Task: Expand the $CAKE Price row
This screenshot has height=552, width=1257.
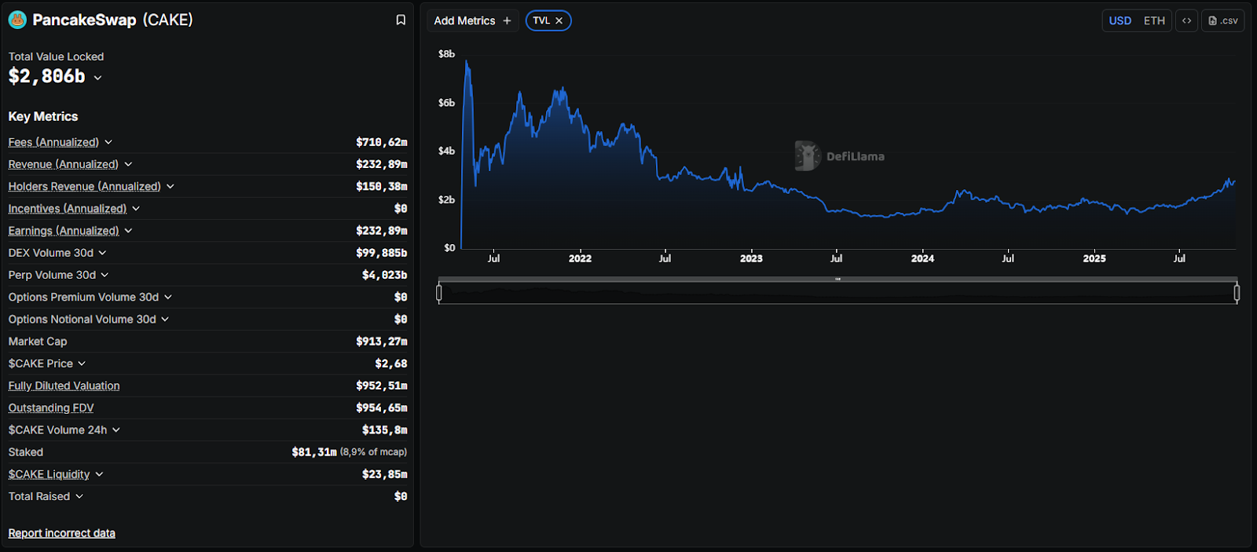Action: [x=82, y=364]
